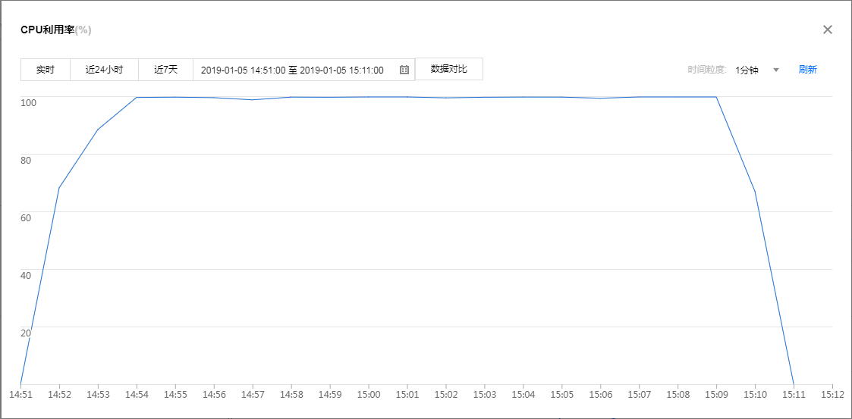Switch to the 实时 time range
This screenshot has width=852, height=419.
click(x=46, y=70)
